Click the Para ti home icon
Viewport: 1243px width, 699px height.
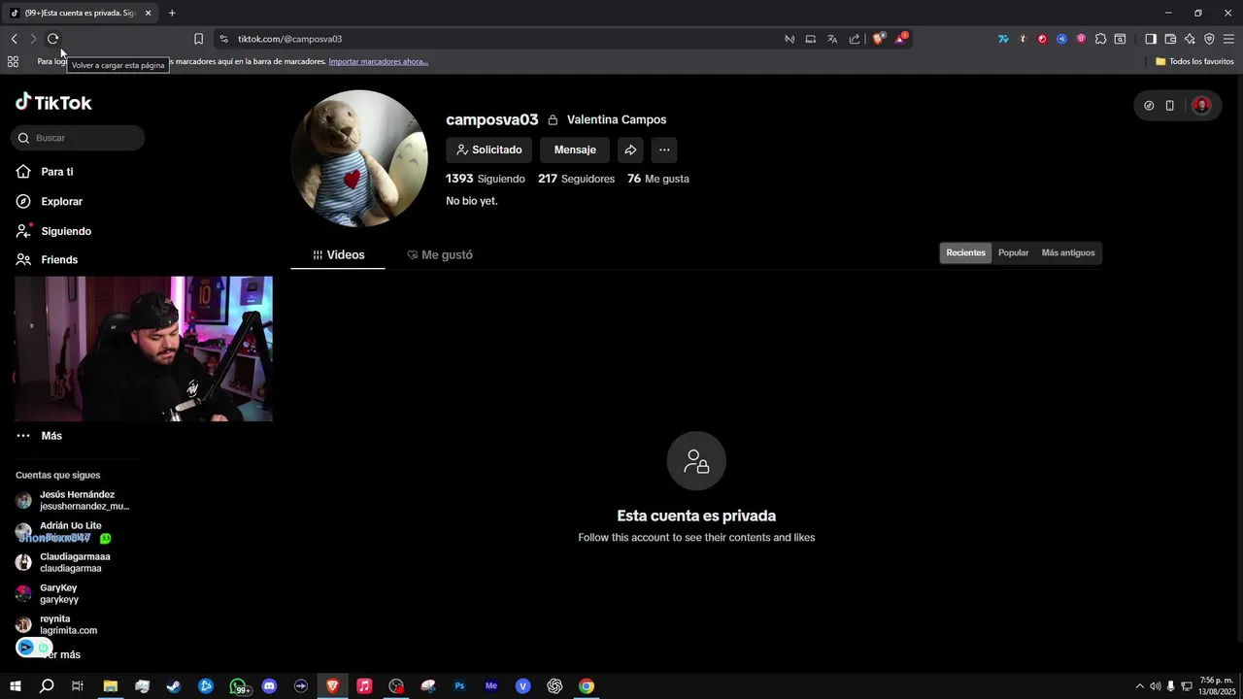tap(23, 172)
